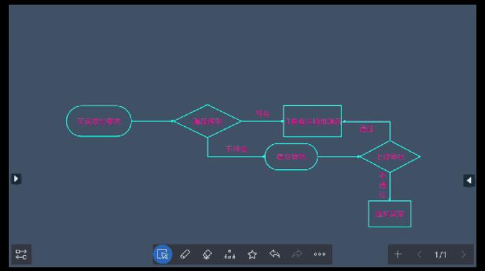Select the first rounded start node
Image resolution: width=485 pixels, height=271 pixels.
click(x=99, y=121)
